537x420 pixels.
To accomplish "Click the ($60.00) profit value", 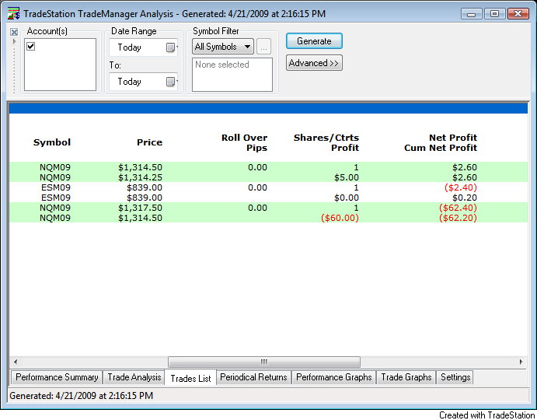I will point(340,218).
